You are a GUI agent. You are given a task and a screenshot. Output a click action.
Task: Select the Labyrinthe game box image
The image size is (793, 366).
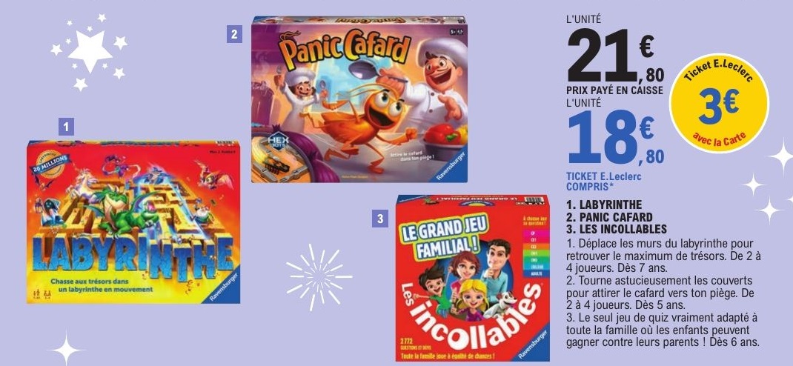133,222
